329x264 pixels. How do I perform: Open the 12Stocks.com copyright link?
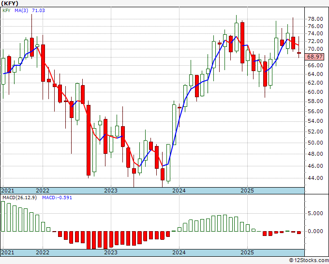click(309, 261)
